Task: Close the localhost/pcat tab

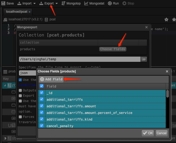Action: (30, 12)
